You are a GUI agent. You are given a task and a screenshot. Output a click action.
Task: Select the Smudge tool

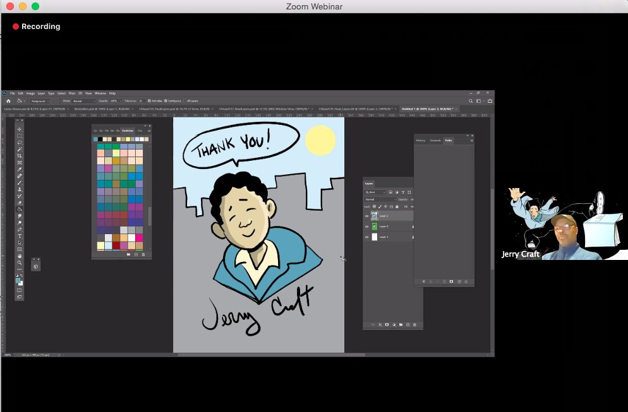pos(19,216)
